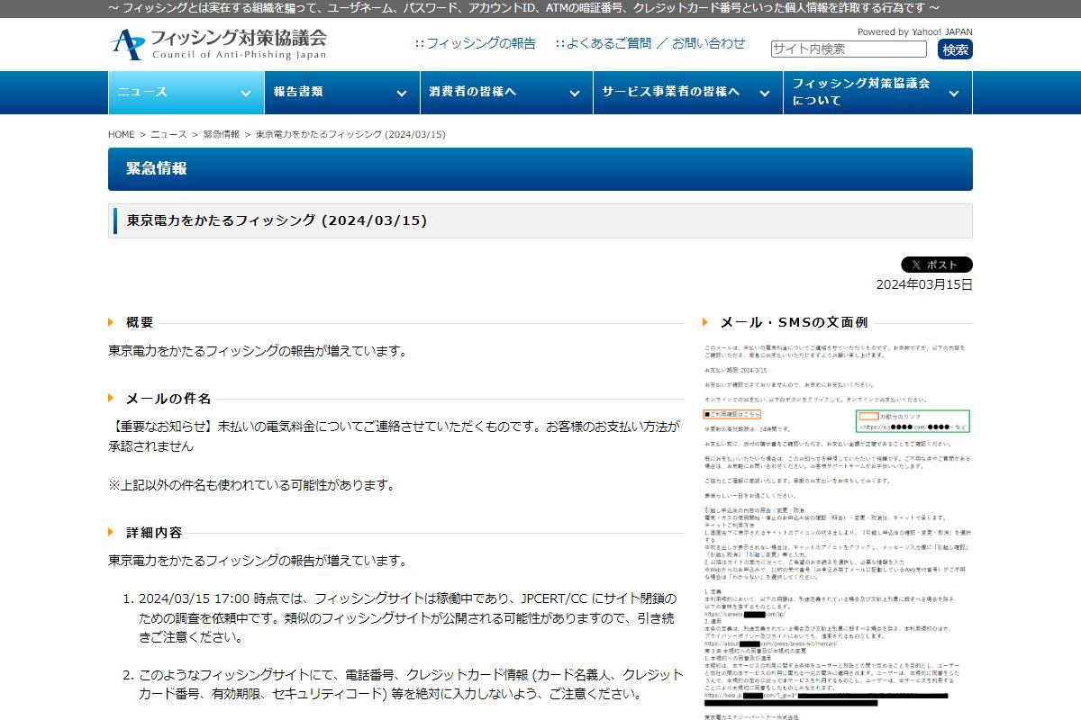Open the mail/SMS example image thumbnail
Screen dimensions: 1081x720
click(838, 531)
